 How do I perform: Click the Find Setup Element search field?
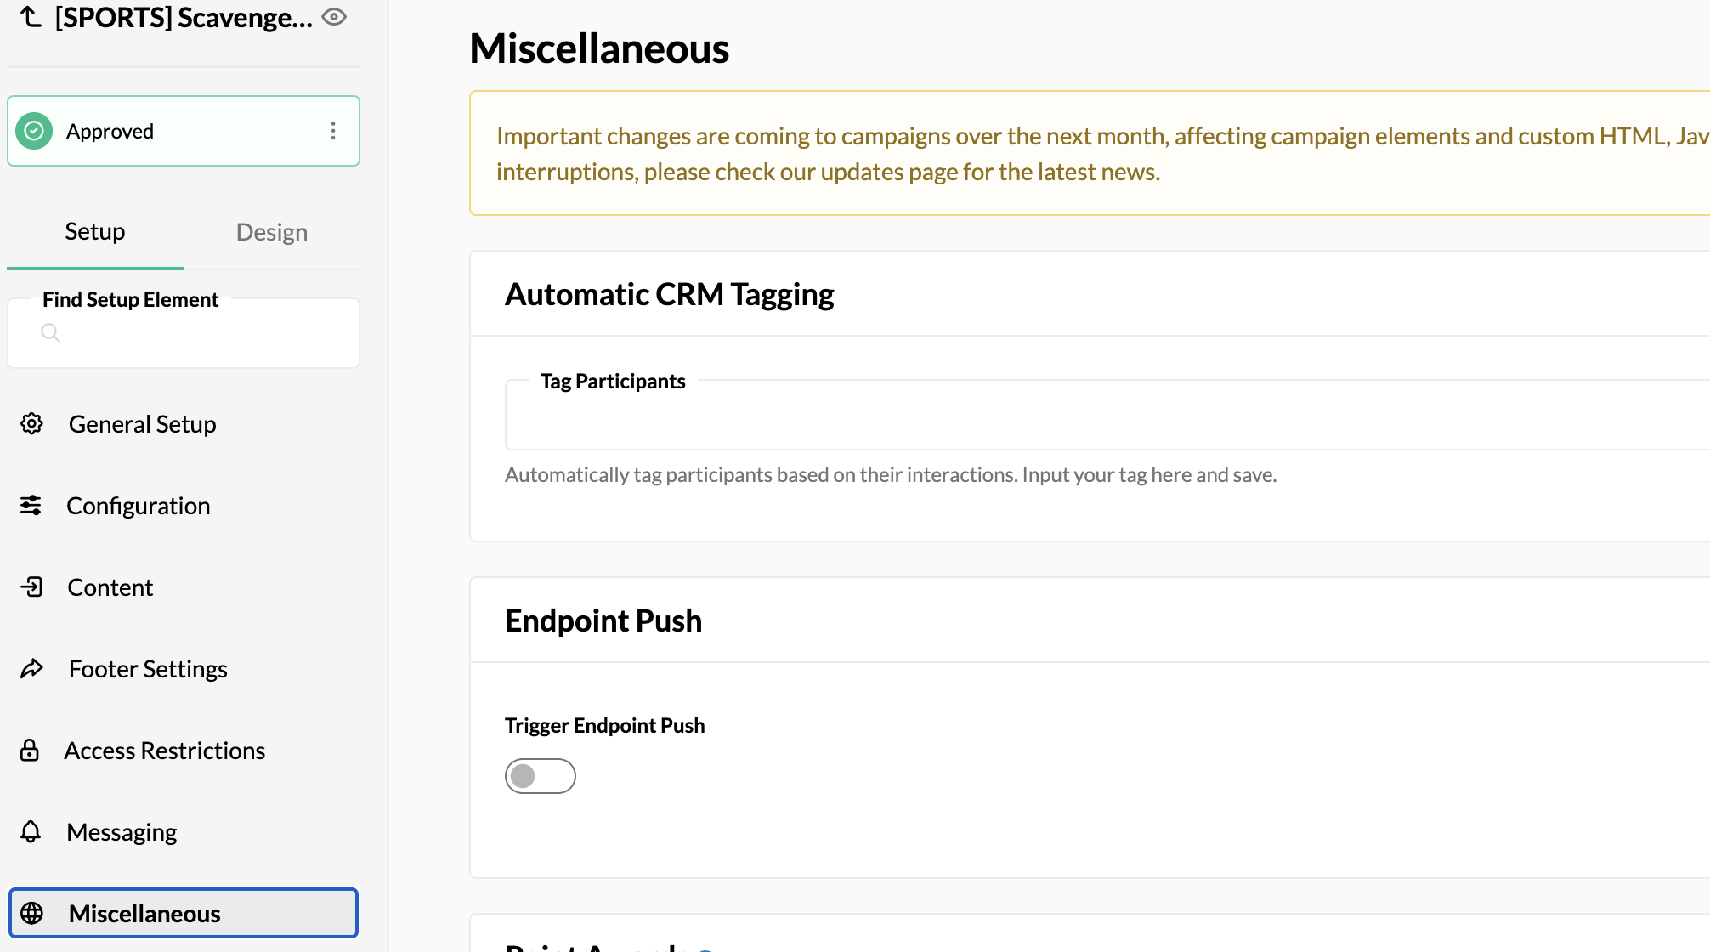pos(184,333)
